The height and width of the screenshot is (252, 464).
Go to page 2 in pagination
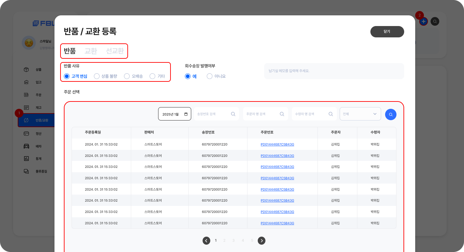[224, 240]
